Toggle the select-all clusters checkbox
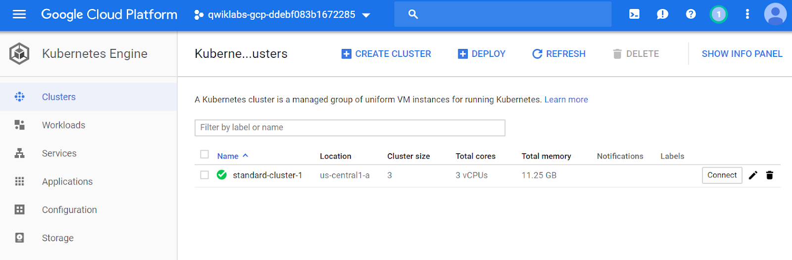792x260 pixels. click(204, 154)
